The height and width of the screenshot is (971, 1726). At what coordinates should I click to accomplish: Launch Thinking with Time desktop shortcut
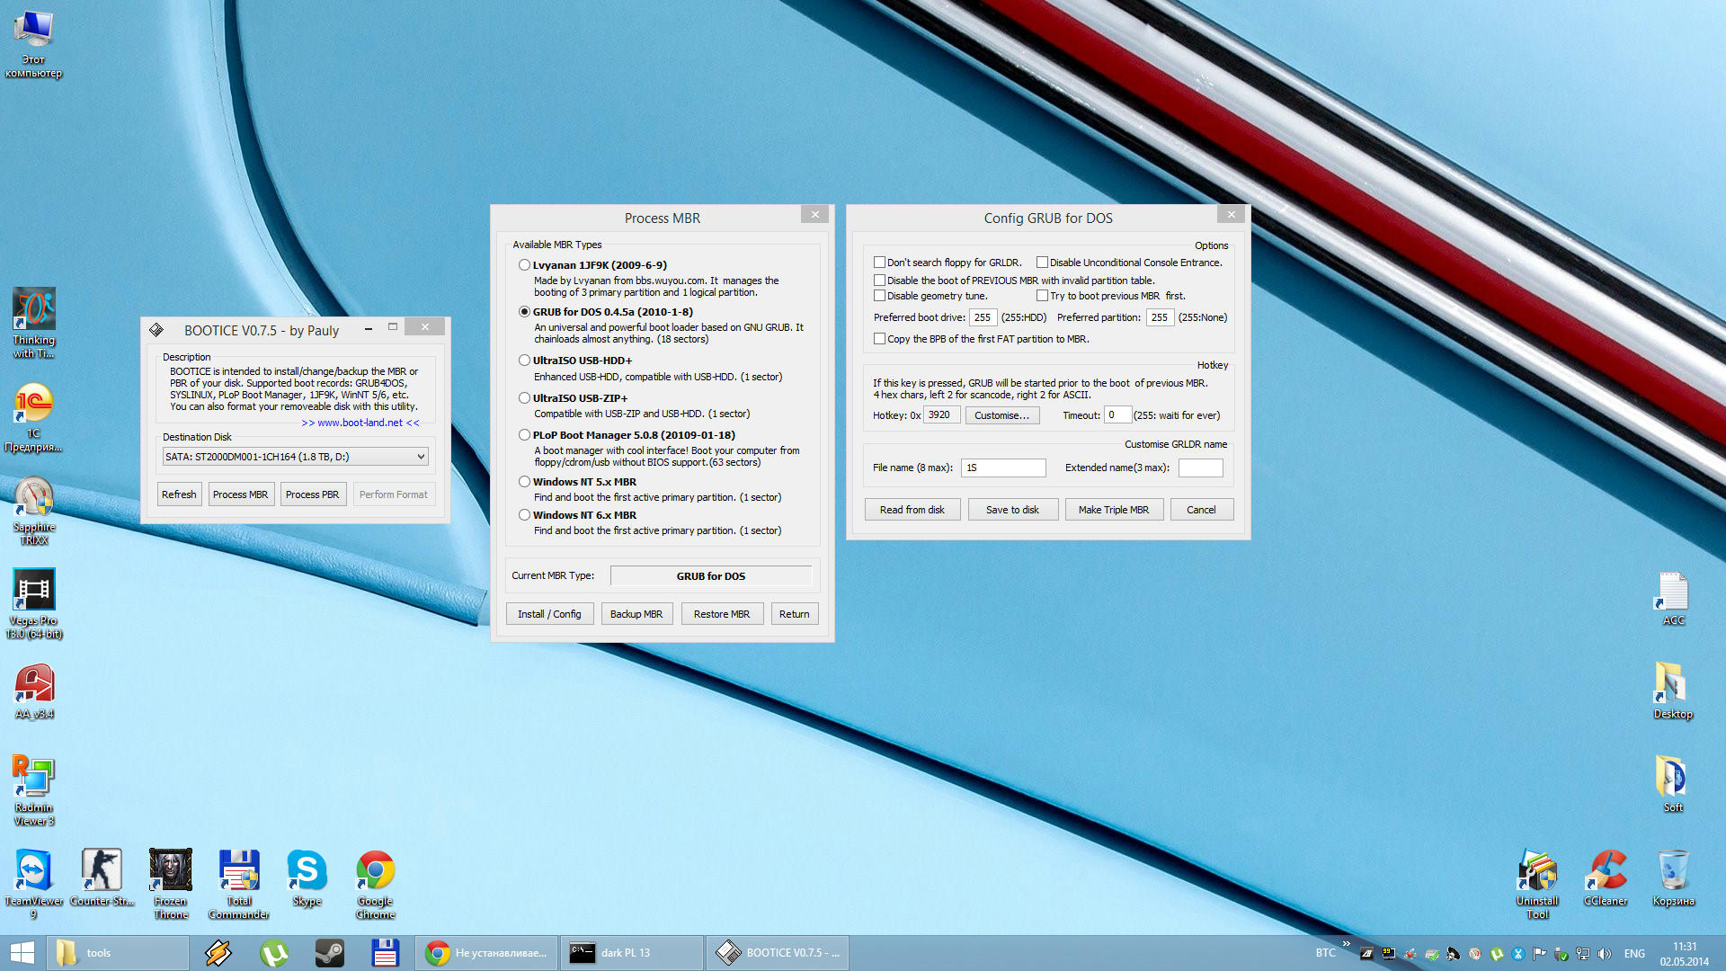(x=34, y=323)
